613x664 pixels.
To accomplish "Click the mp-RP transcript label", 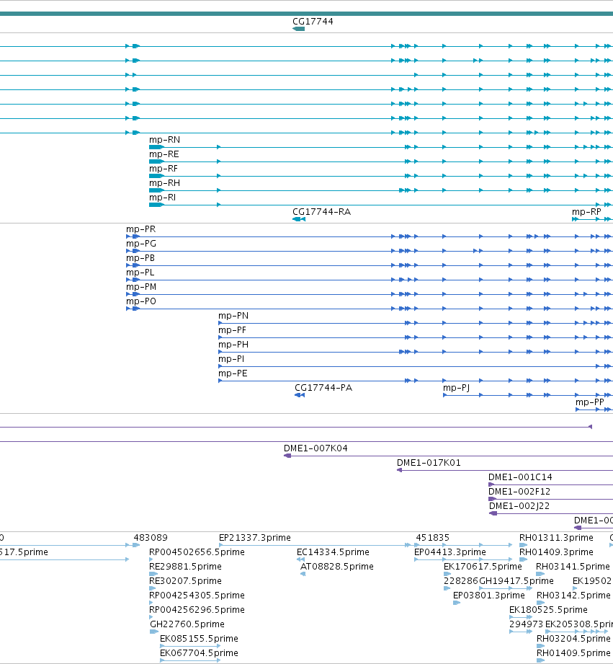I will [586, 212].
